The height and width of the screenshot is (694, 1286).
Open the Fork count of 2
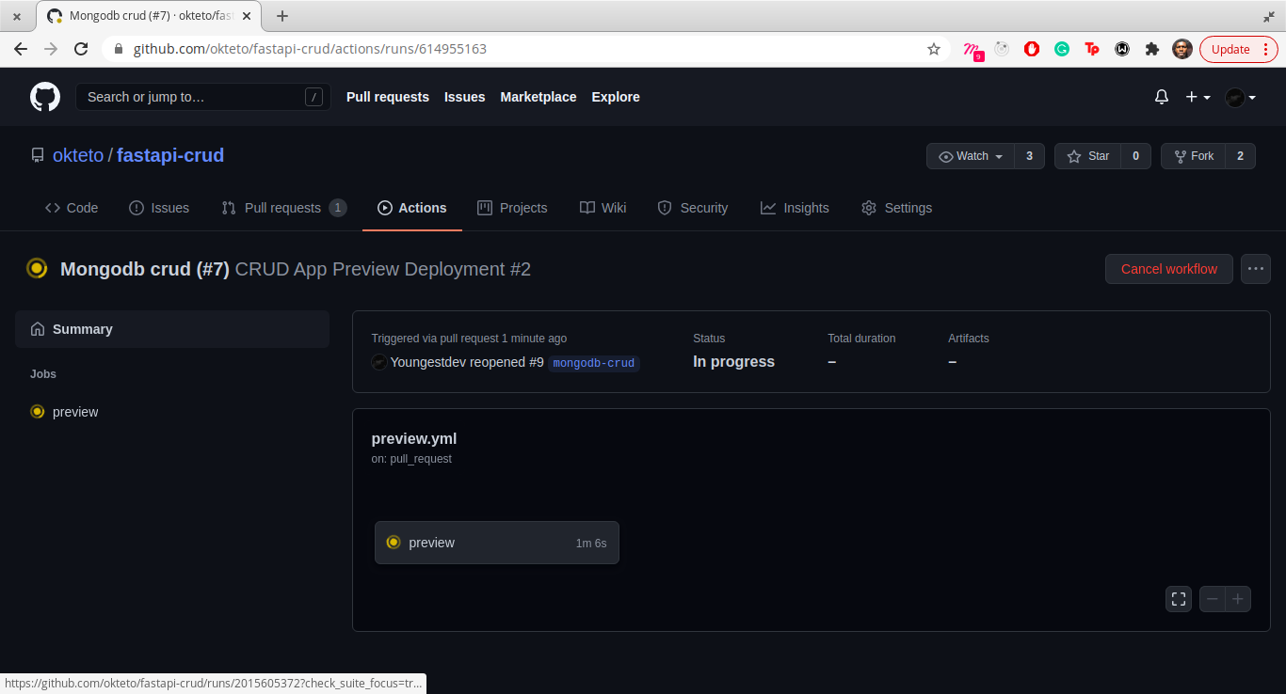click(x=1240, y=156)
